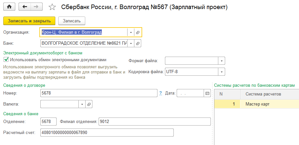Add to favorites star icon

pos(52,7)
